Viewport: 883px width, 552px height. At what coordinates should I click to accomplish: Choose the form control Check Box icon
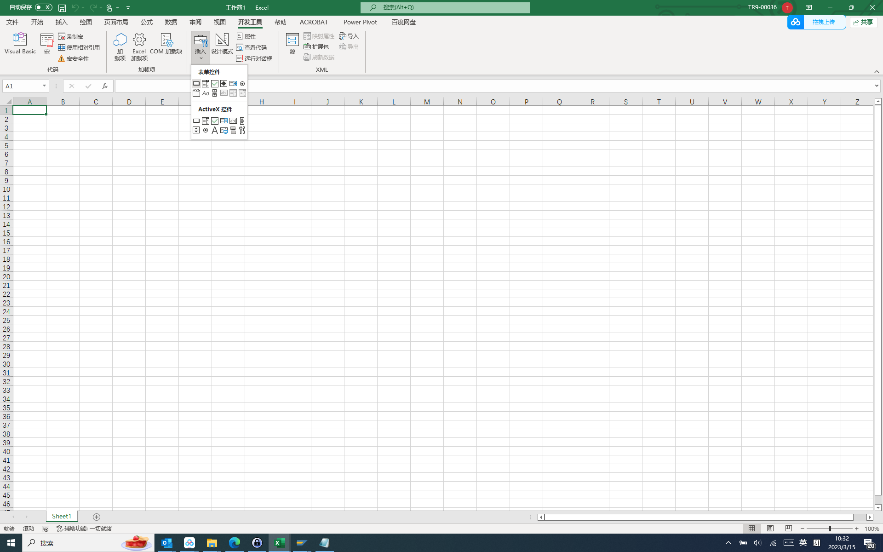pos(215,84)
